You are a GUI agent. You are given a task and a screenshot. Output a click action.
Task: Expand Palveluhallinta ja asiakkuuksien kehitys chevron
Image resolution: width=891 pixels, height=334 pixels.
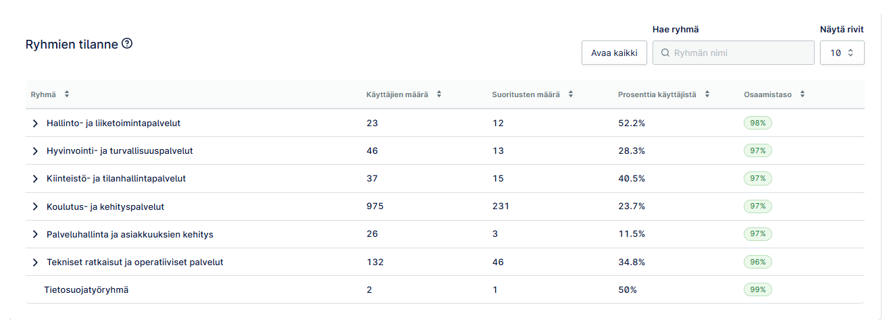[35, 234]
